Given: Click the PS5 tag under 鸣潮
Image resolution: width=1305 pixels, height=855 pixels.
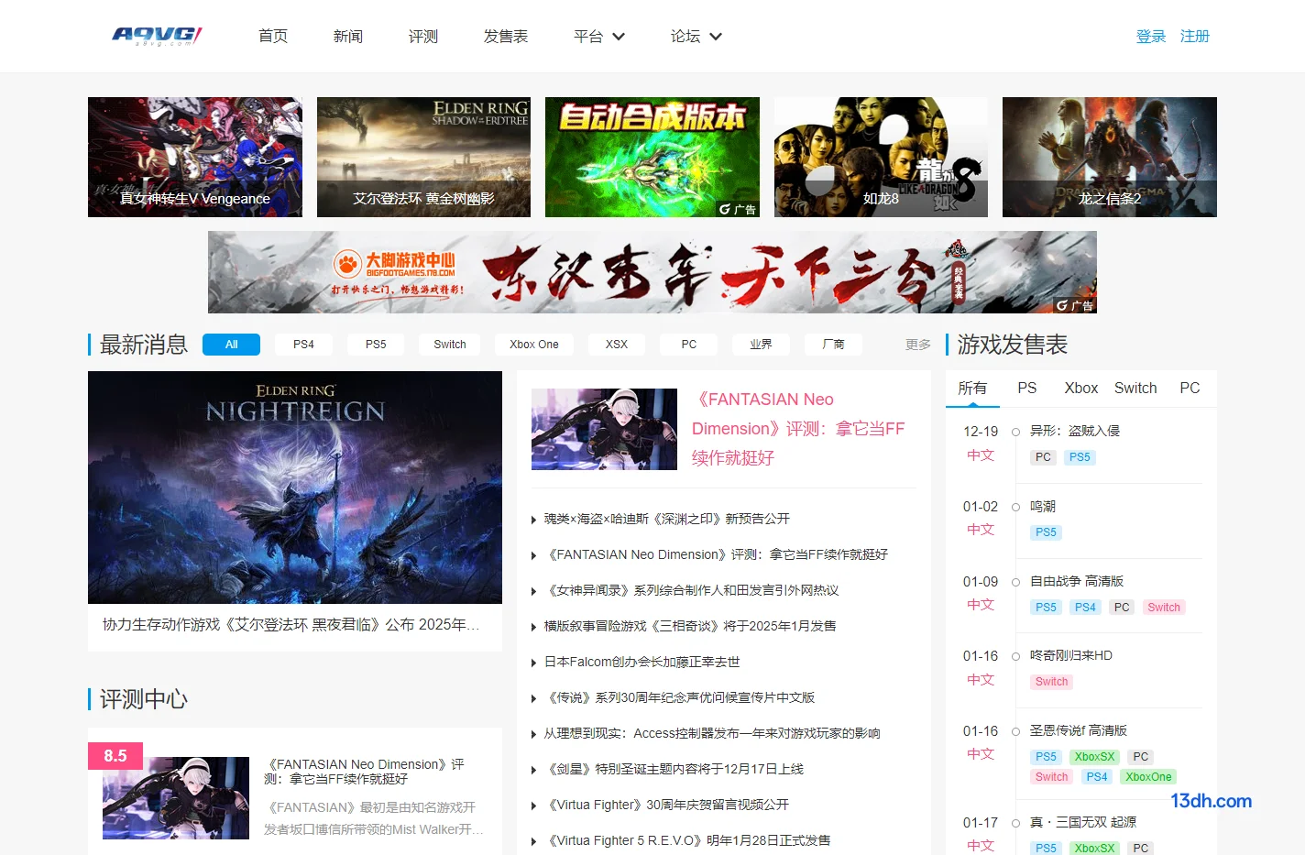Looking at the screenshot, I should point(1046,532).
